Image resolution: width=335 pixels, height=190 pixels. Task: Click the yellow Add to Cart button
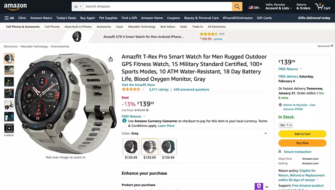[x=302, y=134]
